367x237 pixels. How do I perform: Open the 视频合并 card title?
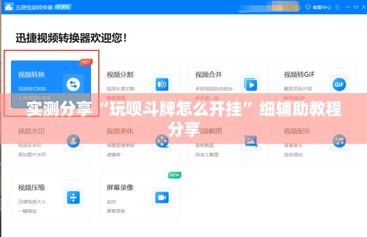click(208, 75)
